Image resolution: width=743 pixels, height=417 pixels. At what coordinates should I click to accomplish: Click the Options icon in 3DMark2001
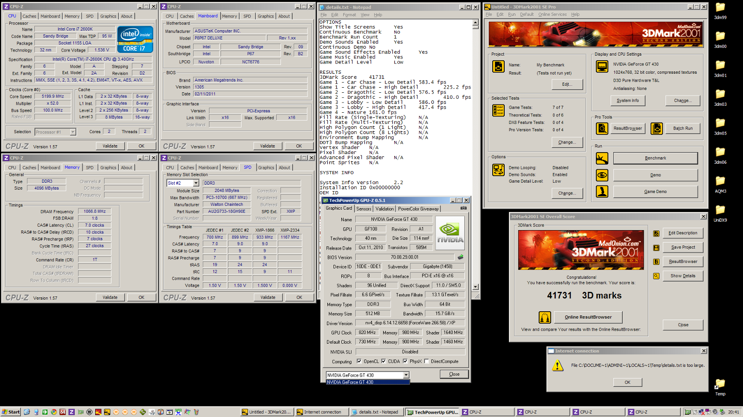[x=498, y=170]
